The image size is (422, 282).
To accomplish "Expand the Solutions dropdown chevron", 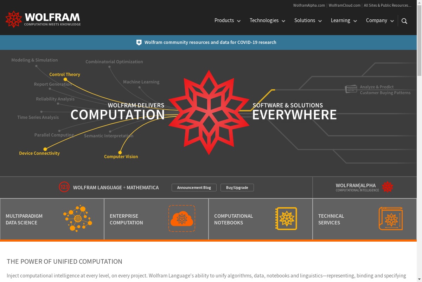I will point(320,21).
